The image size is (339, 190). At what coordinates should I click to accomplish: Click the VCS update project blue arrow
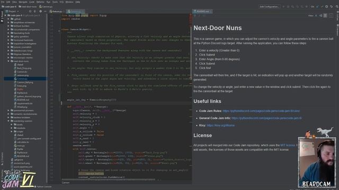tap(317, 7)
